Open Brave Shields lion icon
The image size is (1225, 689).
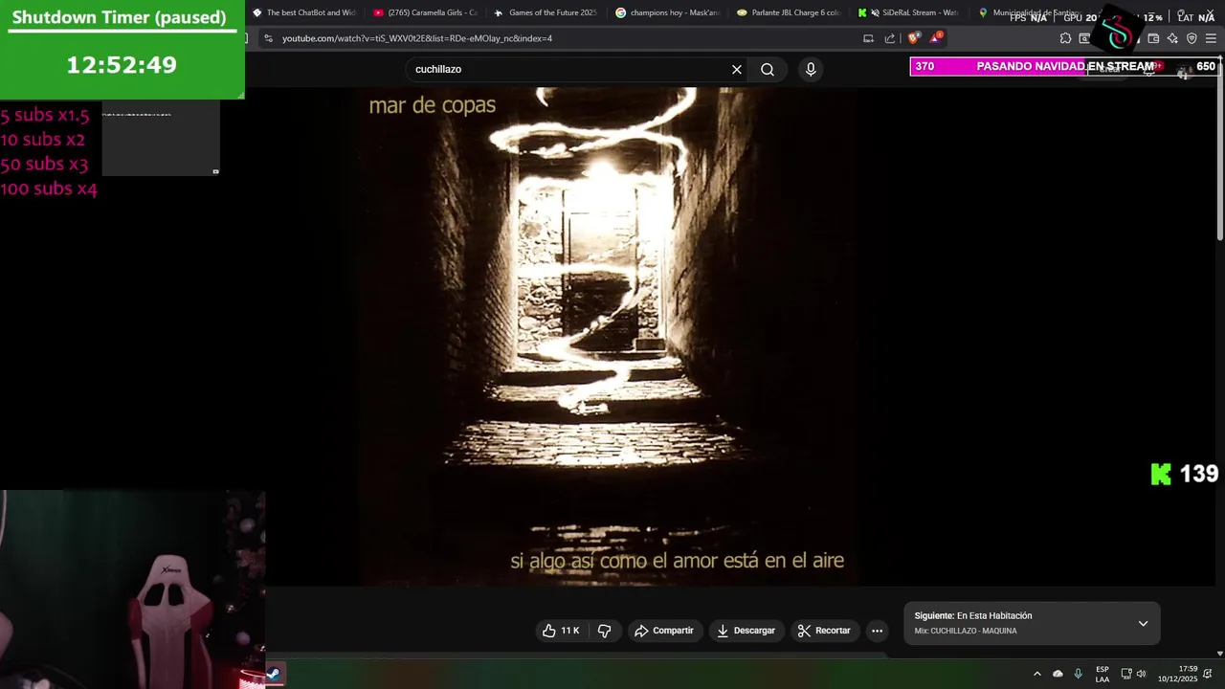(914, 38)
